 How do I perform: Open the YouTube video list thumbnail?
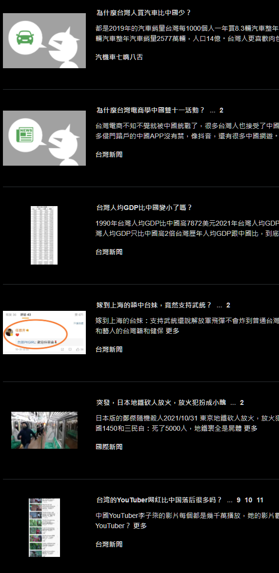(x=44, y=528)
